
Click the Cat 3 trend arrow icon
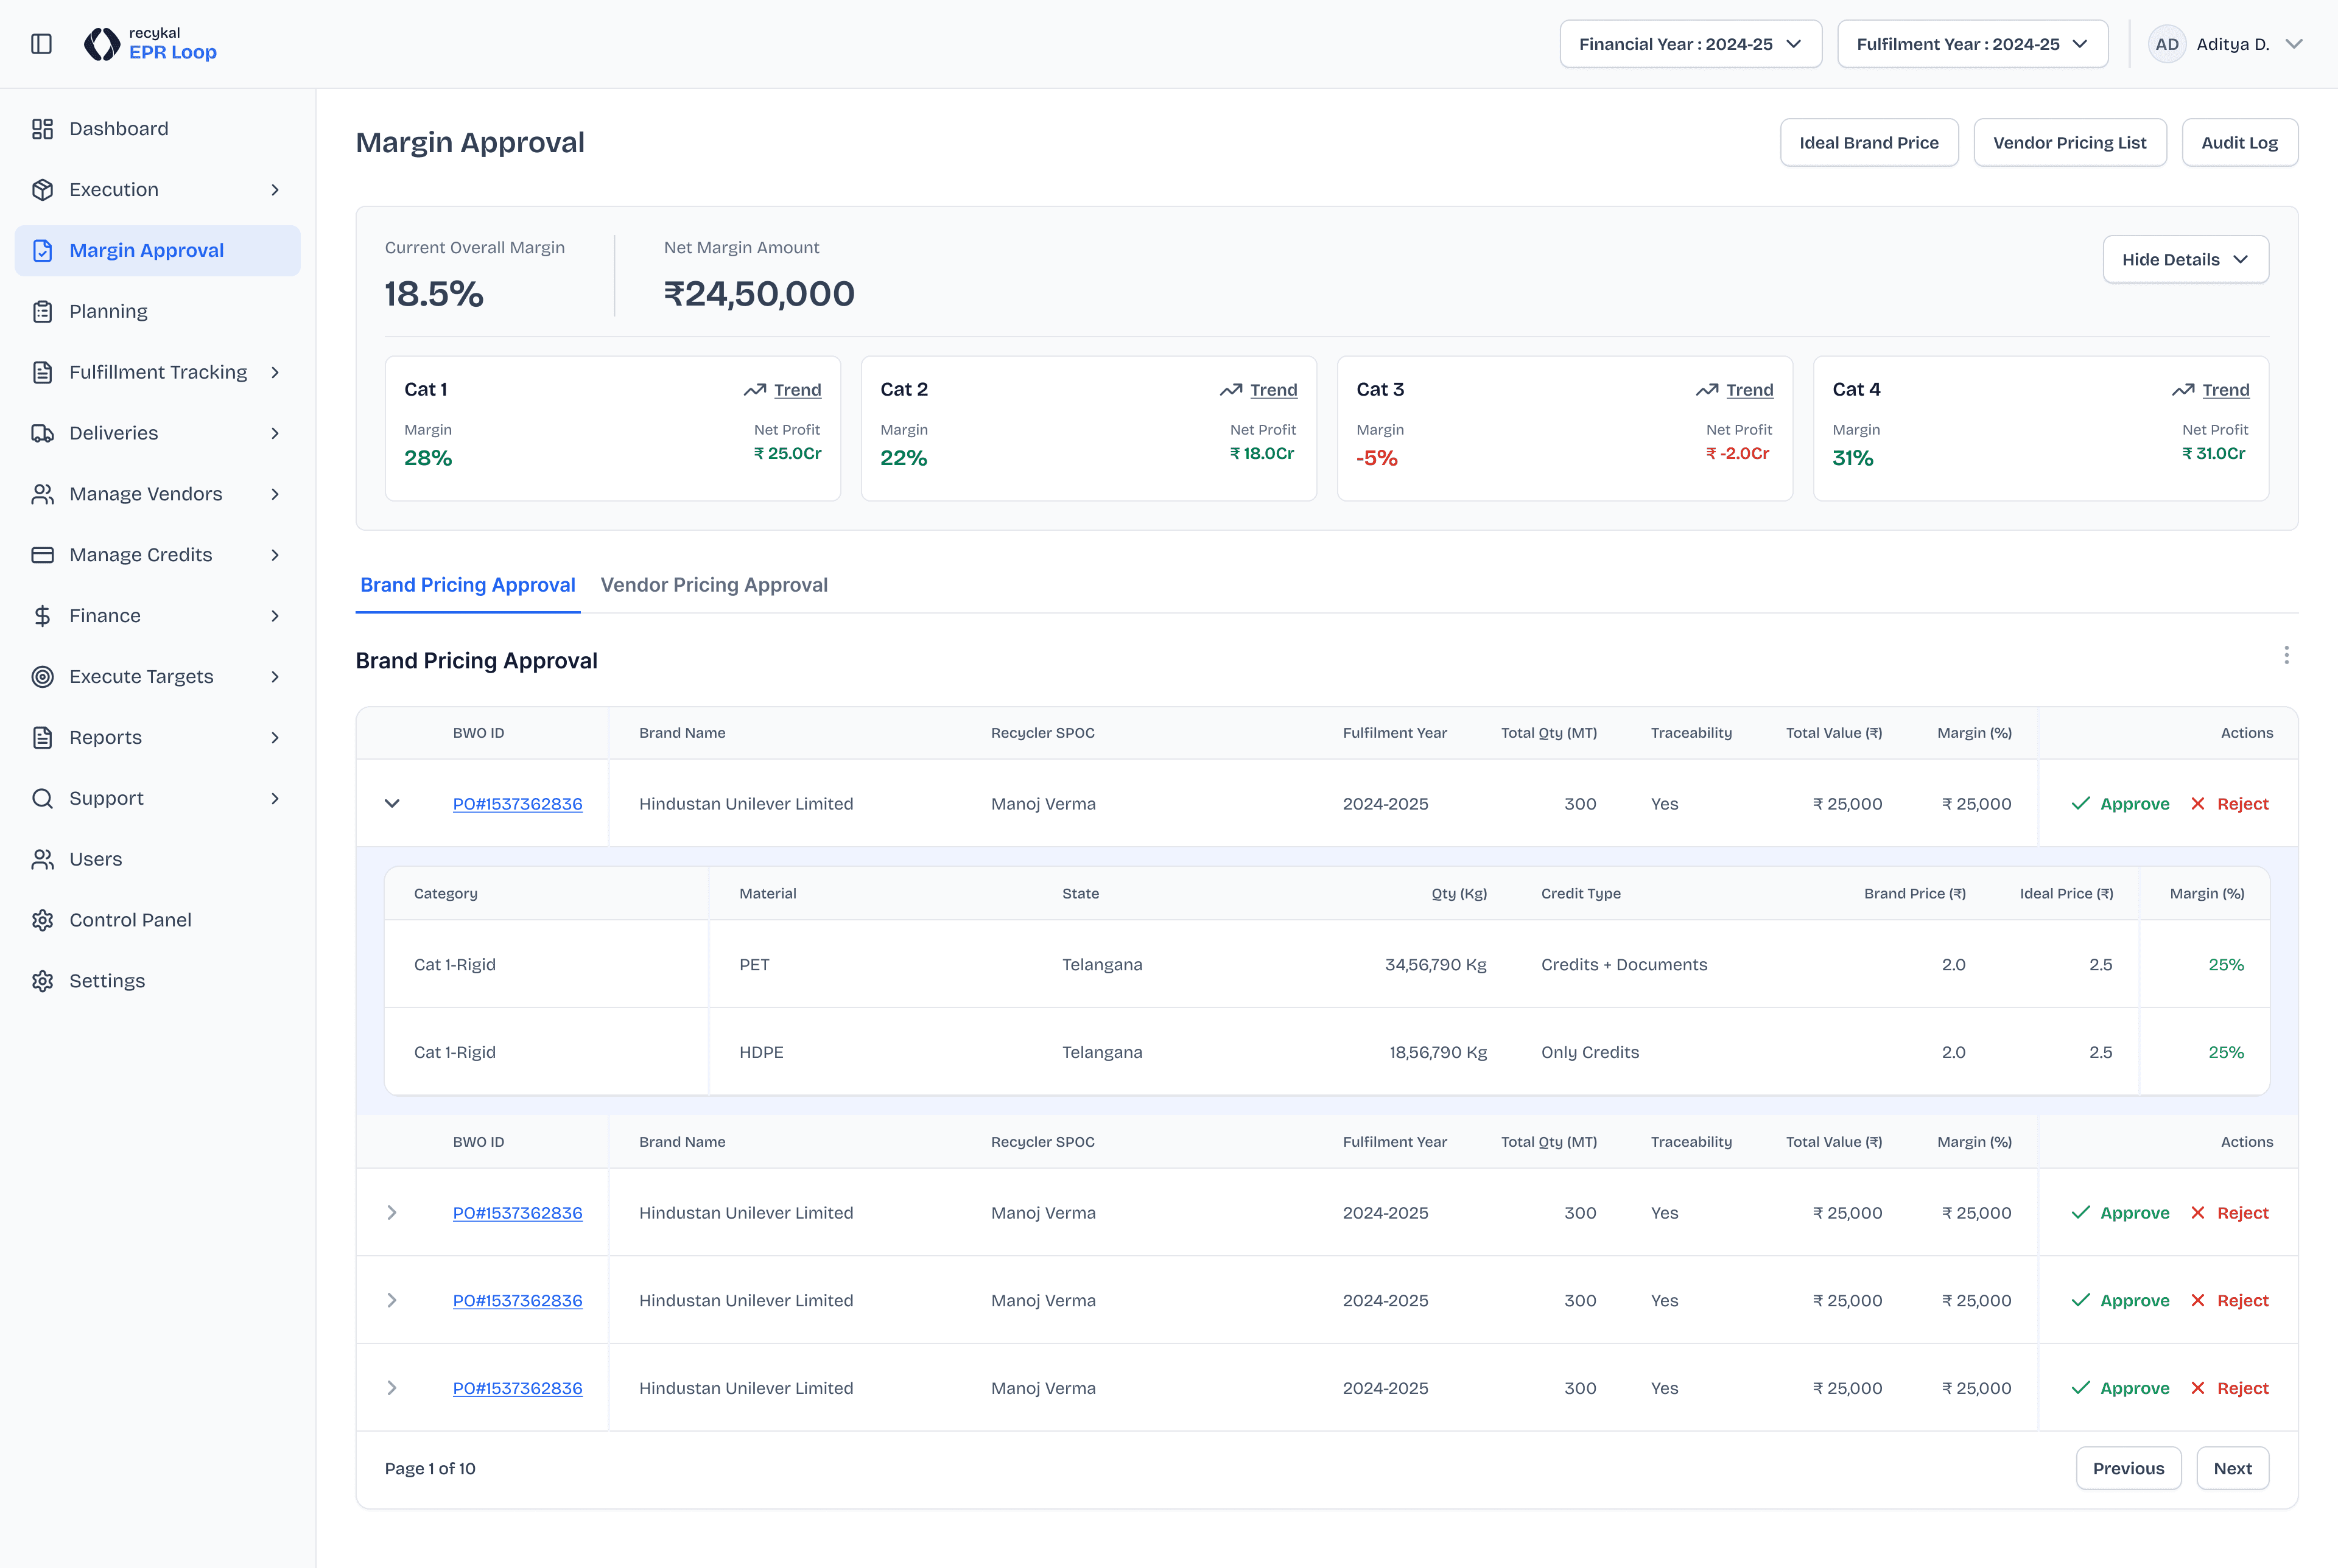1707,390
